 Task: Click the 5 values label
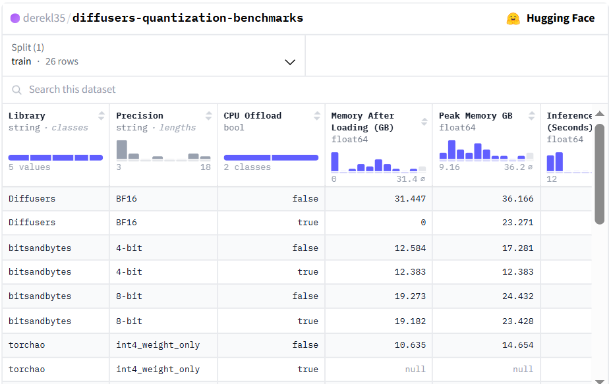(29, 167)
